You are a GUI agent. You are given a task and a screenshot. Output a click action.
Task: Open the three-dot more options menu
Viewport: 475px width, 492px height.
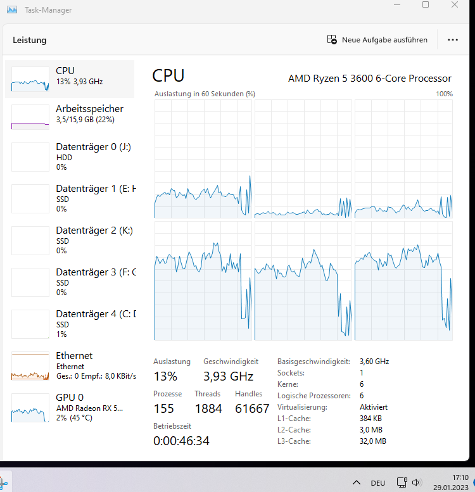452,40
